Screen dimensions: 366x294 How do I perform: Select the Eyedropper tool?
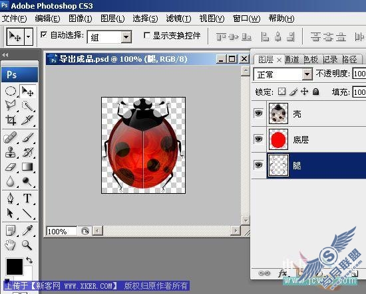pyautogui.click(x=27, y=230)
